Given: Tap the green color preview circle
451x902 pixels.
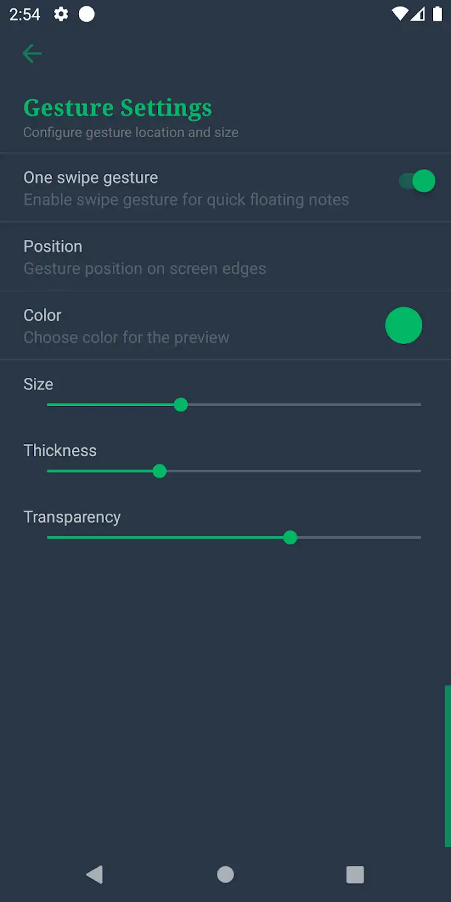Looking at the screenshot, I should [x=403, y=325].
